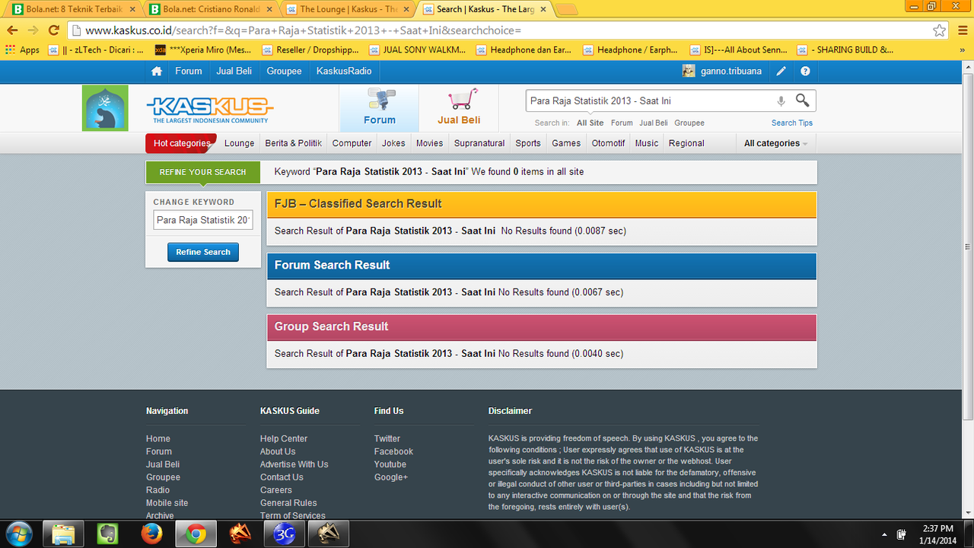Search in Groupee option
This screenshot has width=974, height=548.
pos(689,123)
